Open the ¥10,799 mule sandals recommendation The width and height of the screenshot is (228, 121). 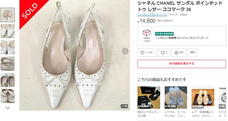(x=176, y=97)
